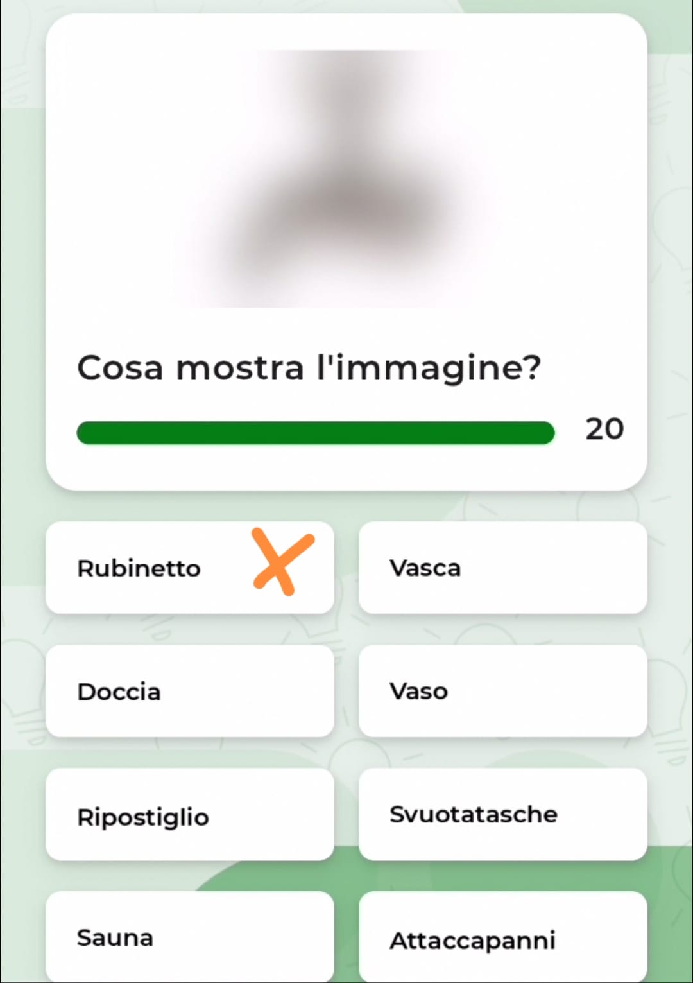Select the Vaso answer button
693x983 pixels.
(502, 691)
